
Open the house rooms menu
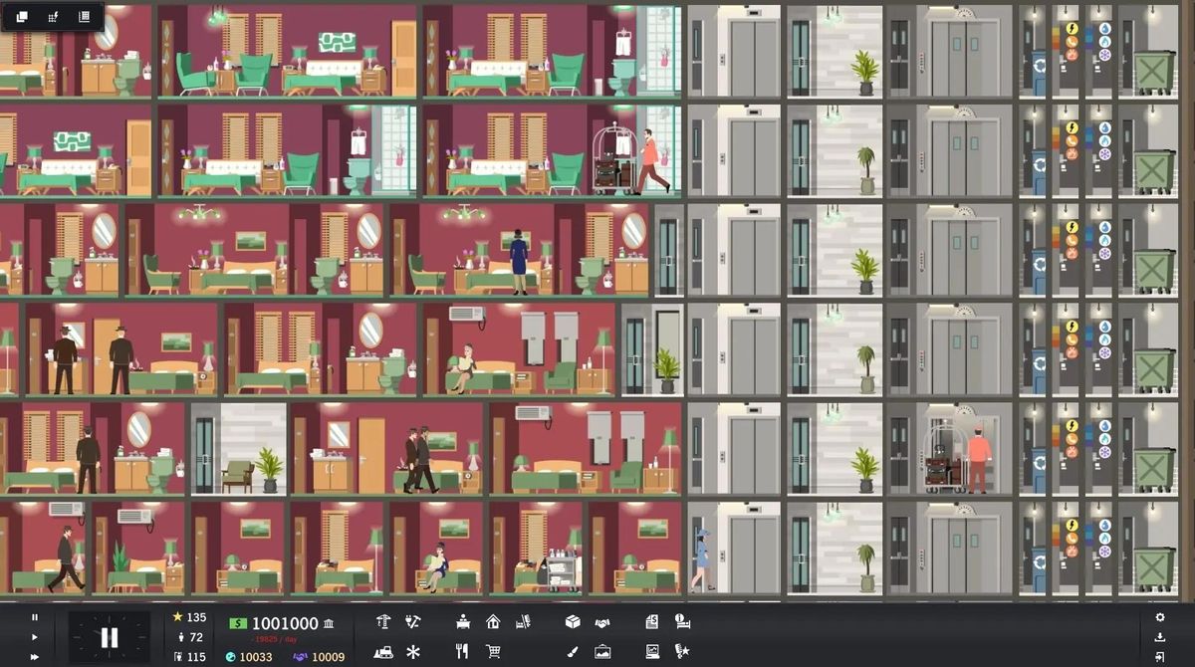click(493, 622)
